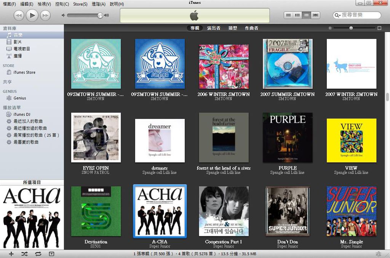Select the 2007 SUMMER SMTOWN album
This screenshot has height=258, width=390.
point(288,64)
